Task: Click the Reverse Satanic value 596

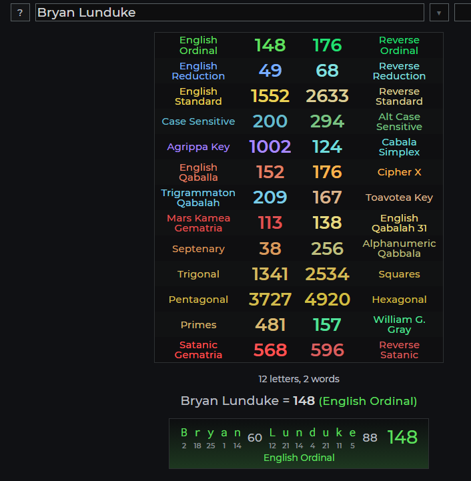Action: [x=327, y=350]
